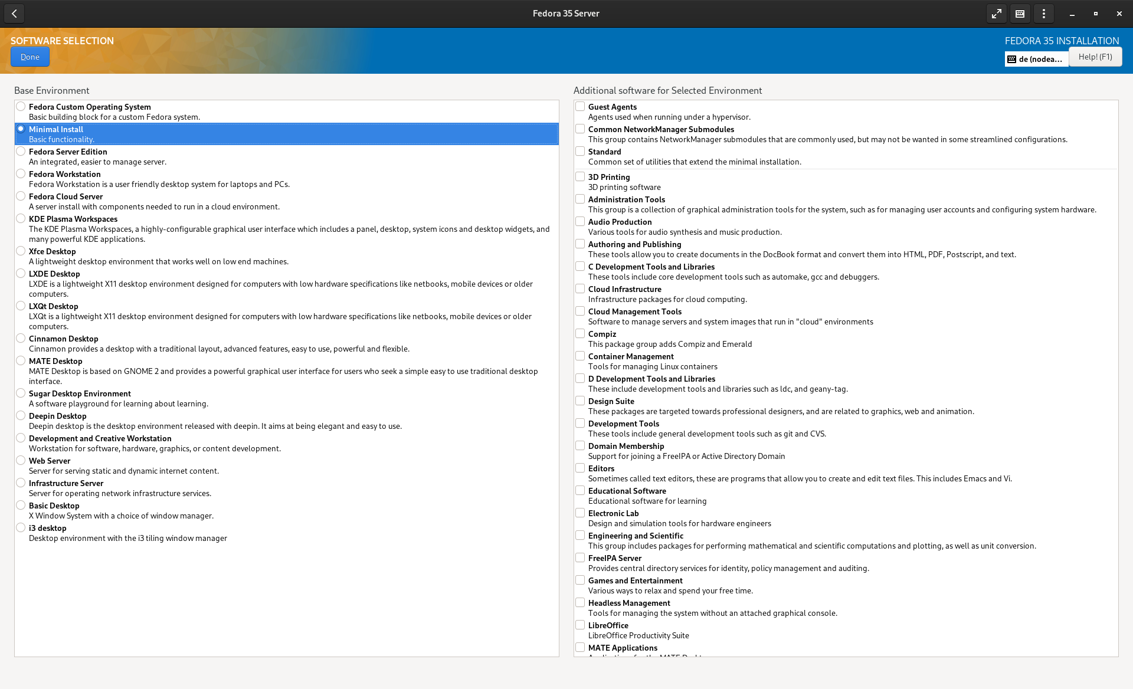Select Xfce Desktop radio button
Screen dimensions: 1133x689
(21, 251)
